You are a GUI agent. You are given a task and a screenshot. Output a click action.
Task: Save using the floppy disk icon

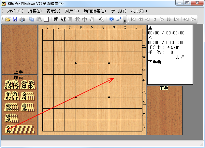15,19
